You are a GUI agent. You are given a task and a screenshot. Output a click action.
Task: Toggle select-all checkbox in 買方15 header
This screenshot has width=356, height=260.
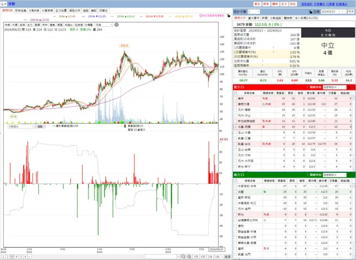click(x=235, y=93)
